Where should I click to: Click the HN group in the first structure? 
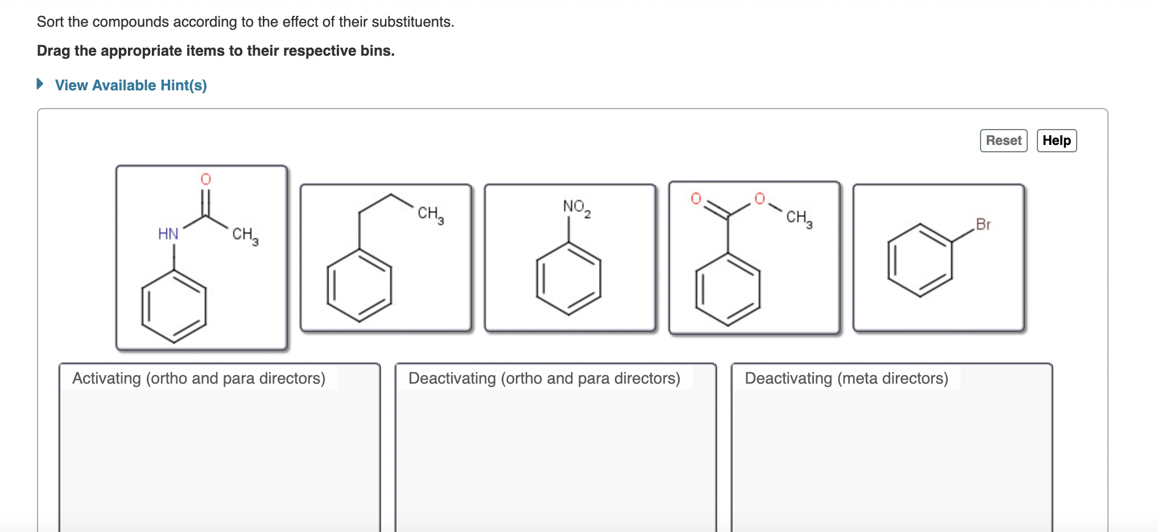pos(168,233)
